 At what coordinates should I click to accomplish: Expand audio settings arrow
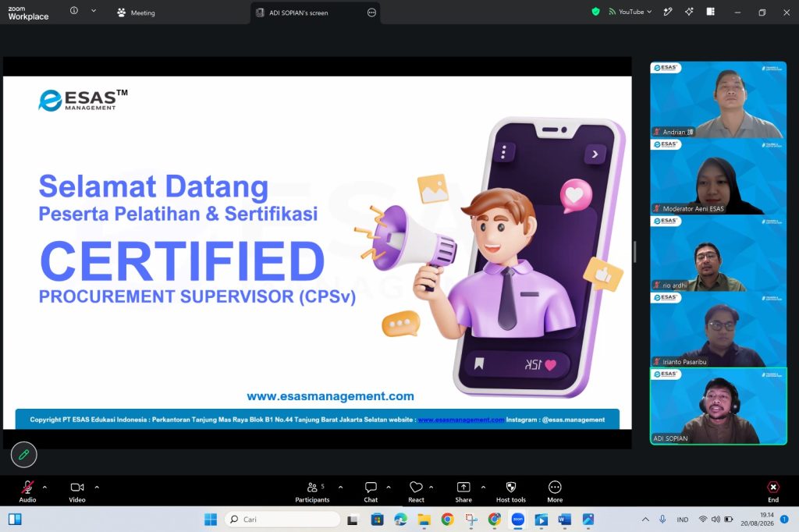(44, 488)
